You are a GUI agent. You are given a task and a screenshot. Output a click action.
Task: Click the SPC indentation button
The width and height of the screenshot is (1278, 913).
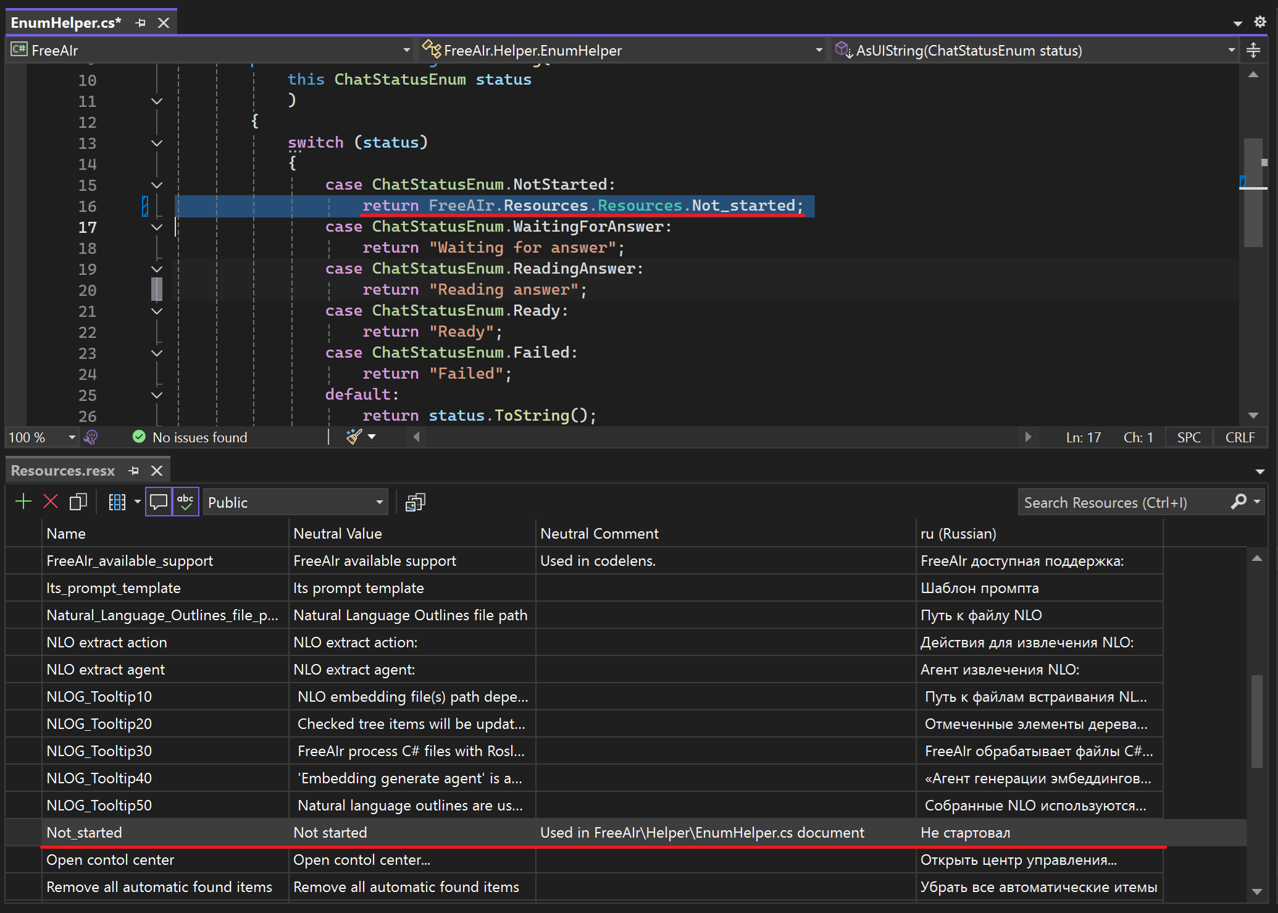pyautogui.click(x=1188, y=437)
